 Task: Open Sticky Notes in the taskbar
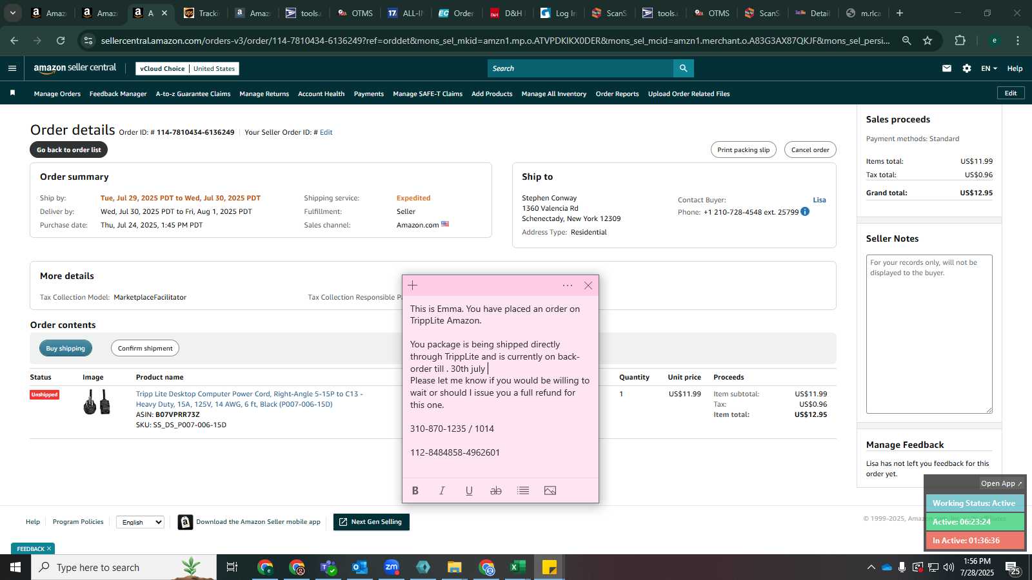(550, 567)
